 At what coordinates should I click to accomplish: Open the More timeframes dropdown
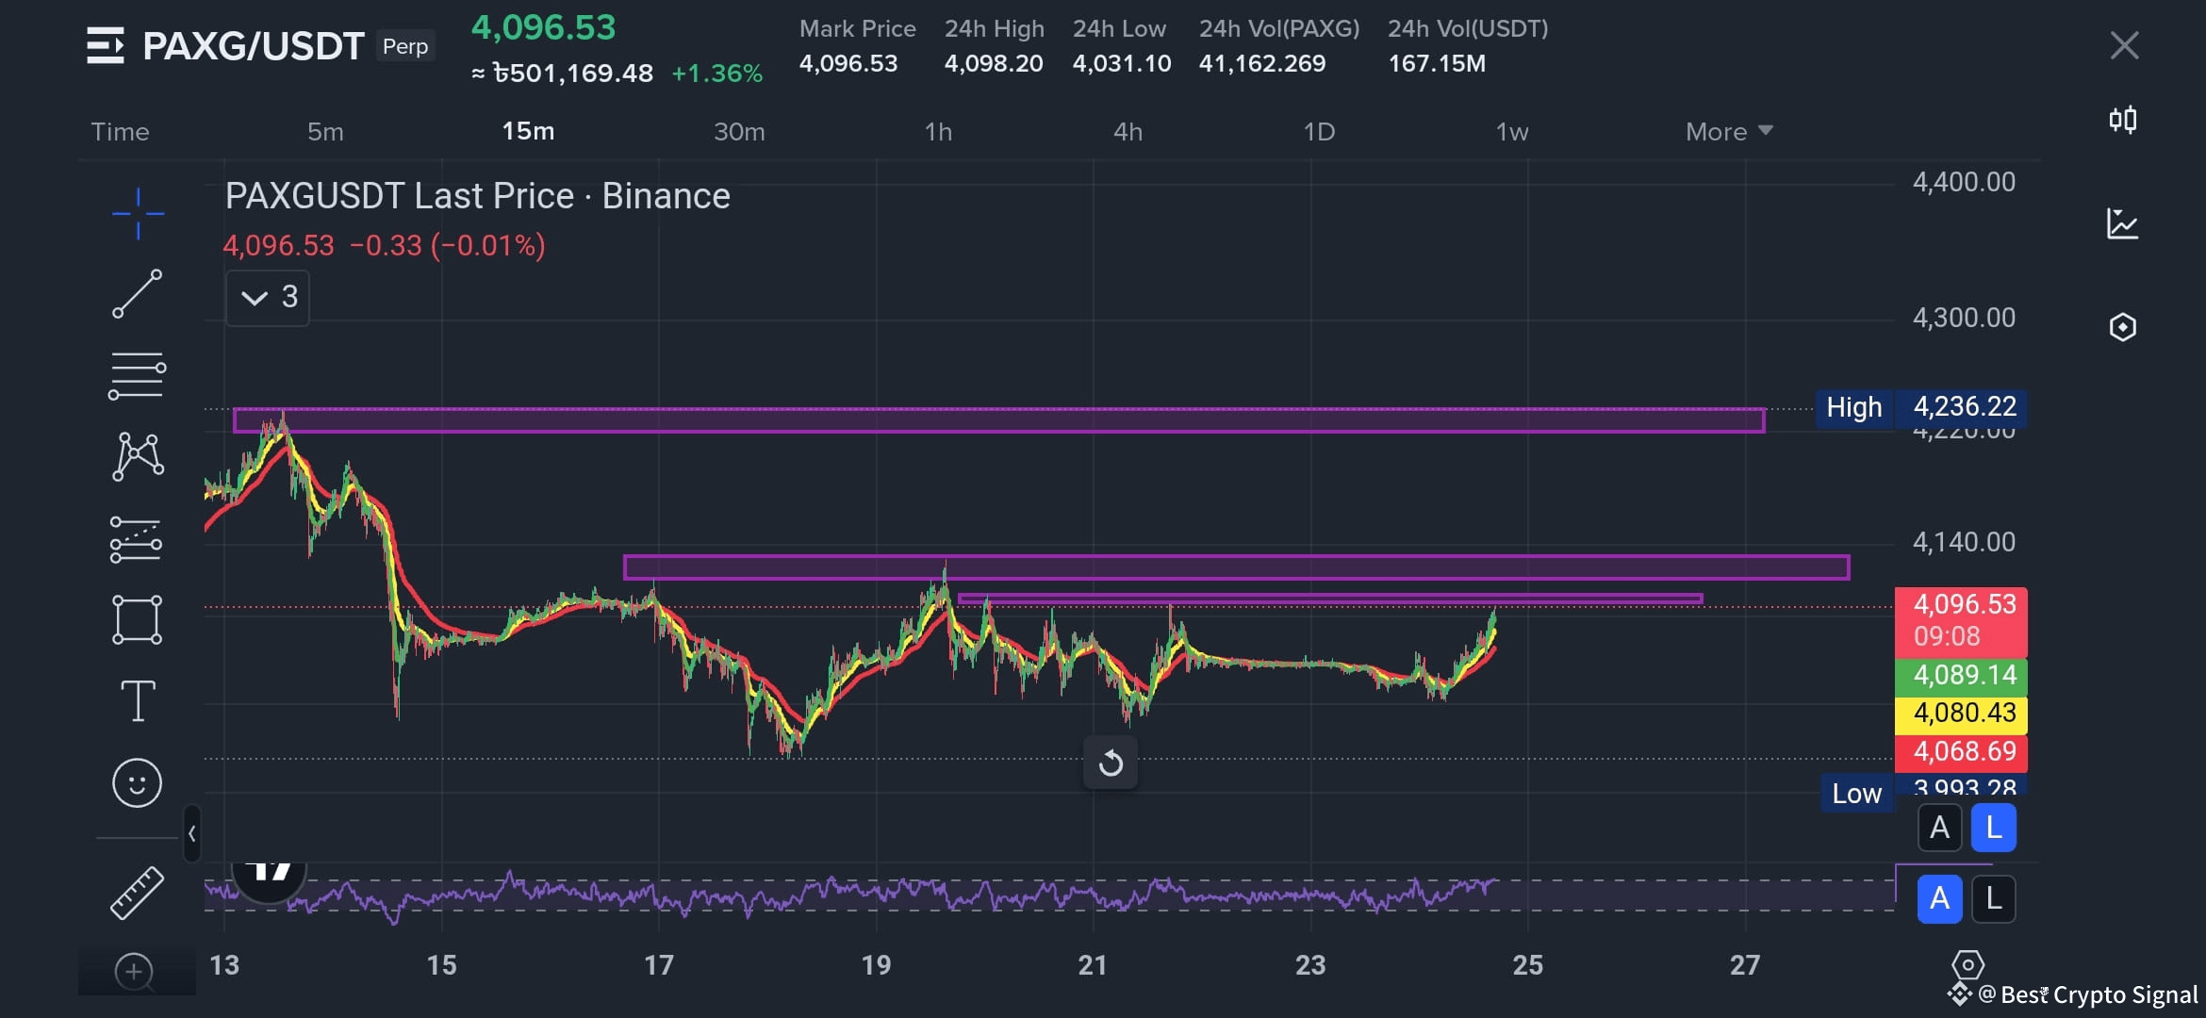(1729, 131)
